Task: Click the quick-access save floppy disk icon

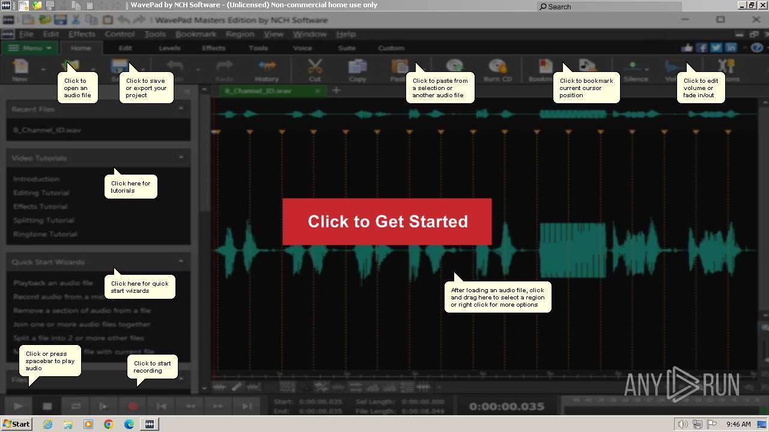Action: click(61, 20)
